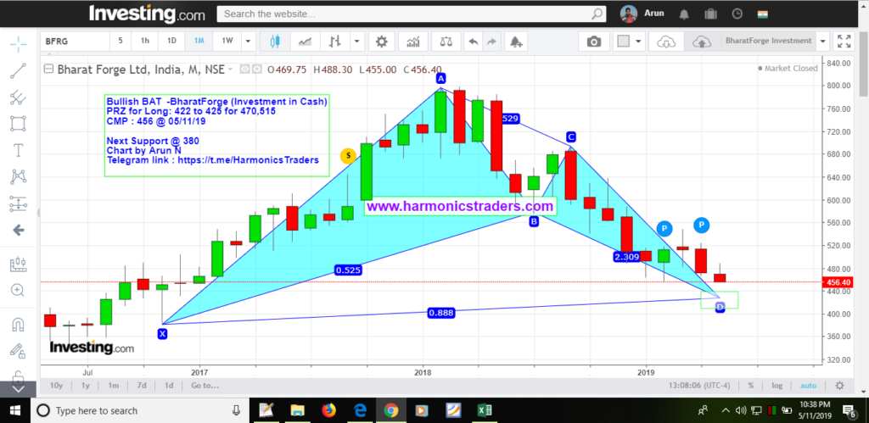This screenshot has width=869, height=423.
Task: Select the 1D interval
Action: pyautogui.click(x=171, y=41)
